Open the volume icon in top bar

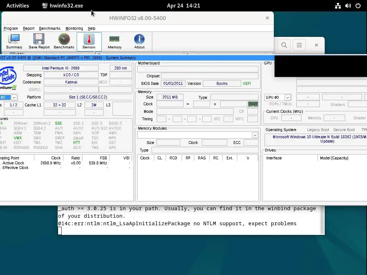point(348,6)
